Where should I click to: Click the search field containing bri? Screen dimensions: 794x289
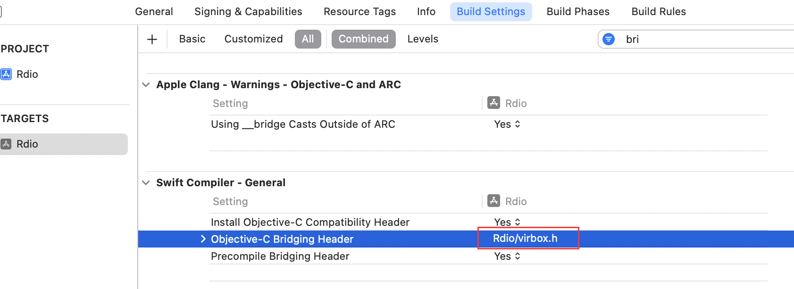pyautogui.click(x=696, y=39)
